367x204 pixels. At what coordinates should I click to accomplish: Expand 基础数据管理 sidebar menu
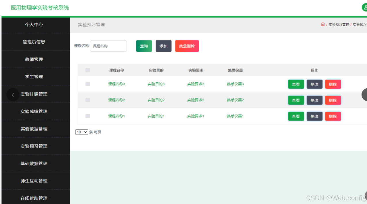pos(36,164)
